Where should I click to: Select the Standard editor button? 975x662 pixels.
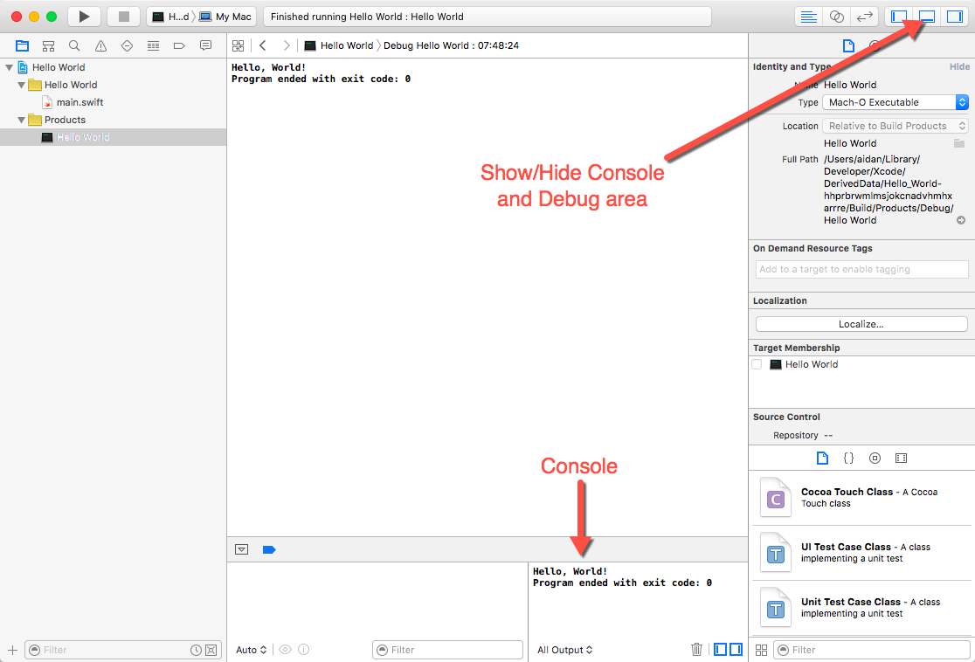808,17
